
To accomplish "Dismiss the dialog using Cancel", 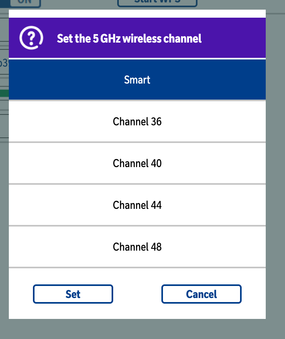I will [202, 294].
